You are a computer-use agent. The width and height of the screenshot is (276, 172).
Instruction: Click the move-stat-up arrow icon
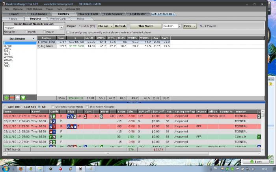coord(18,98)
